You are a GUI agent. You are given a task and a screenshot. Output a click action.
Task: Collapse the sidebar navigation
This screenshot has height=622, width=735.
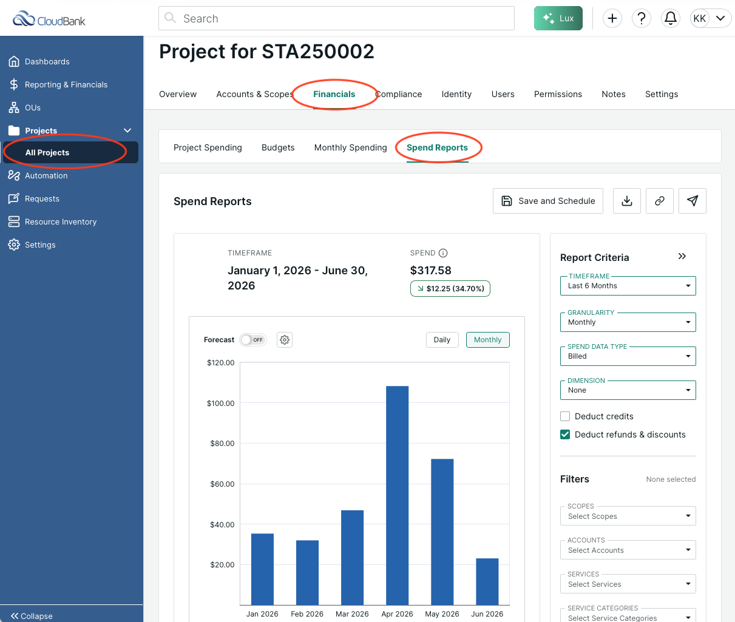tap(32, 615)
